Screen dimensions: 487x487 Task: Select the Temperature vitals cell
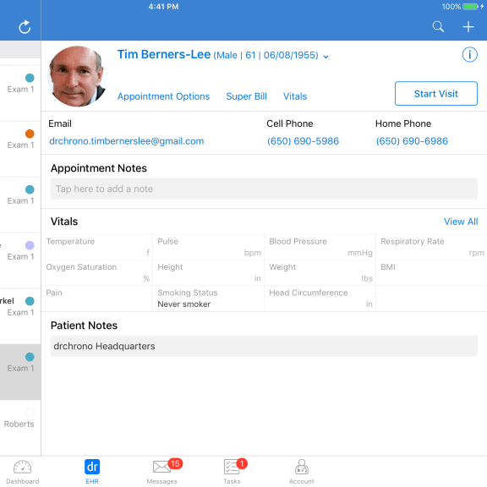coord(97,247)
